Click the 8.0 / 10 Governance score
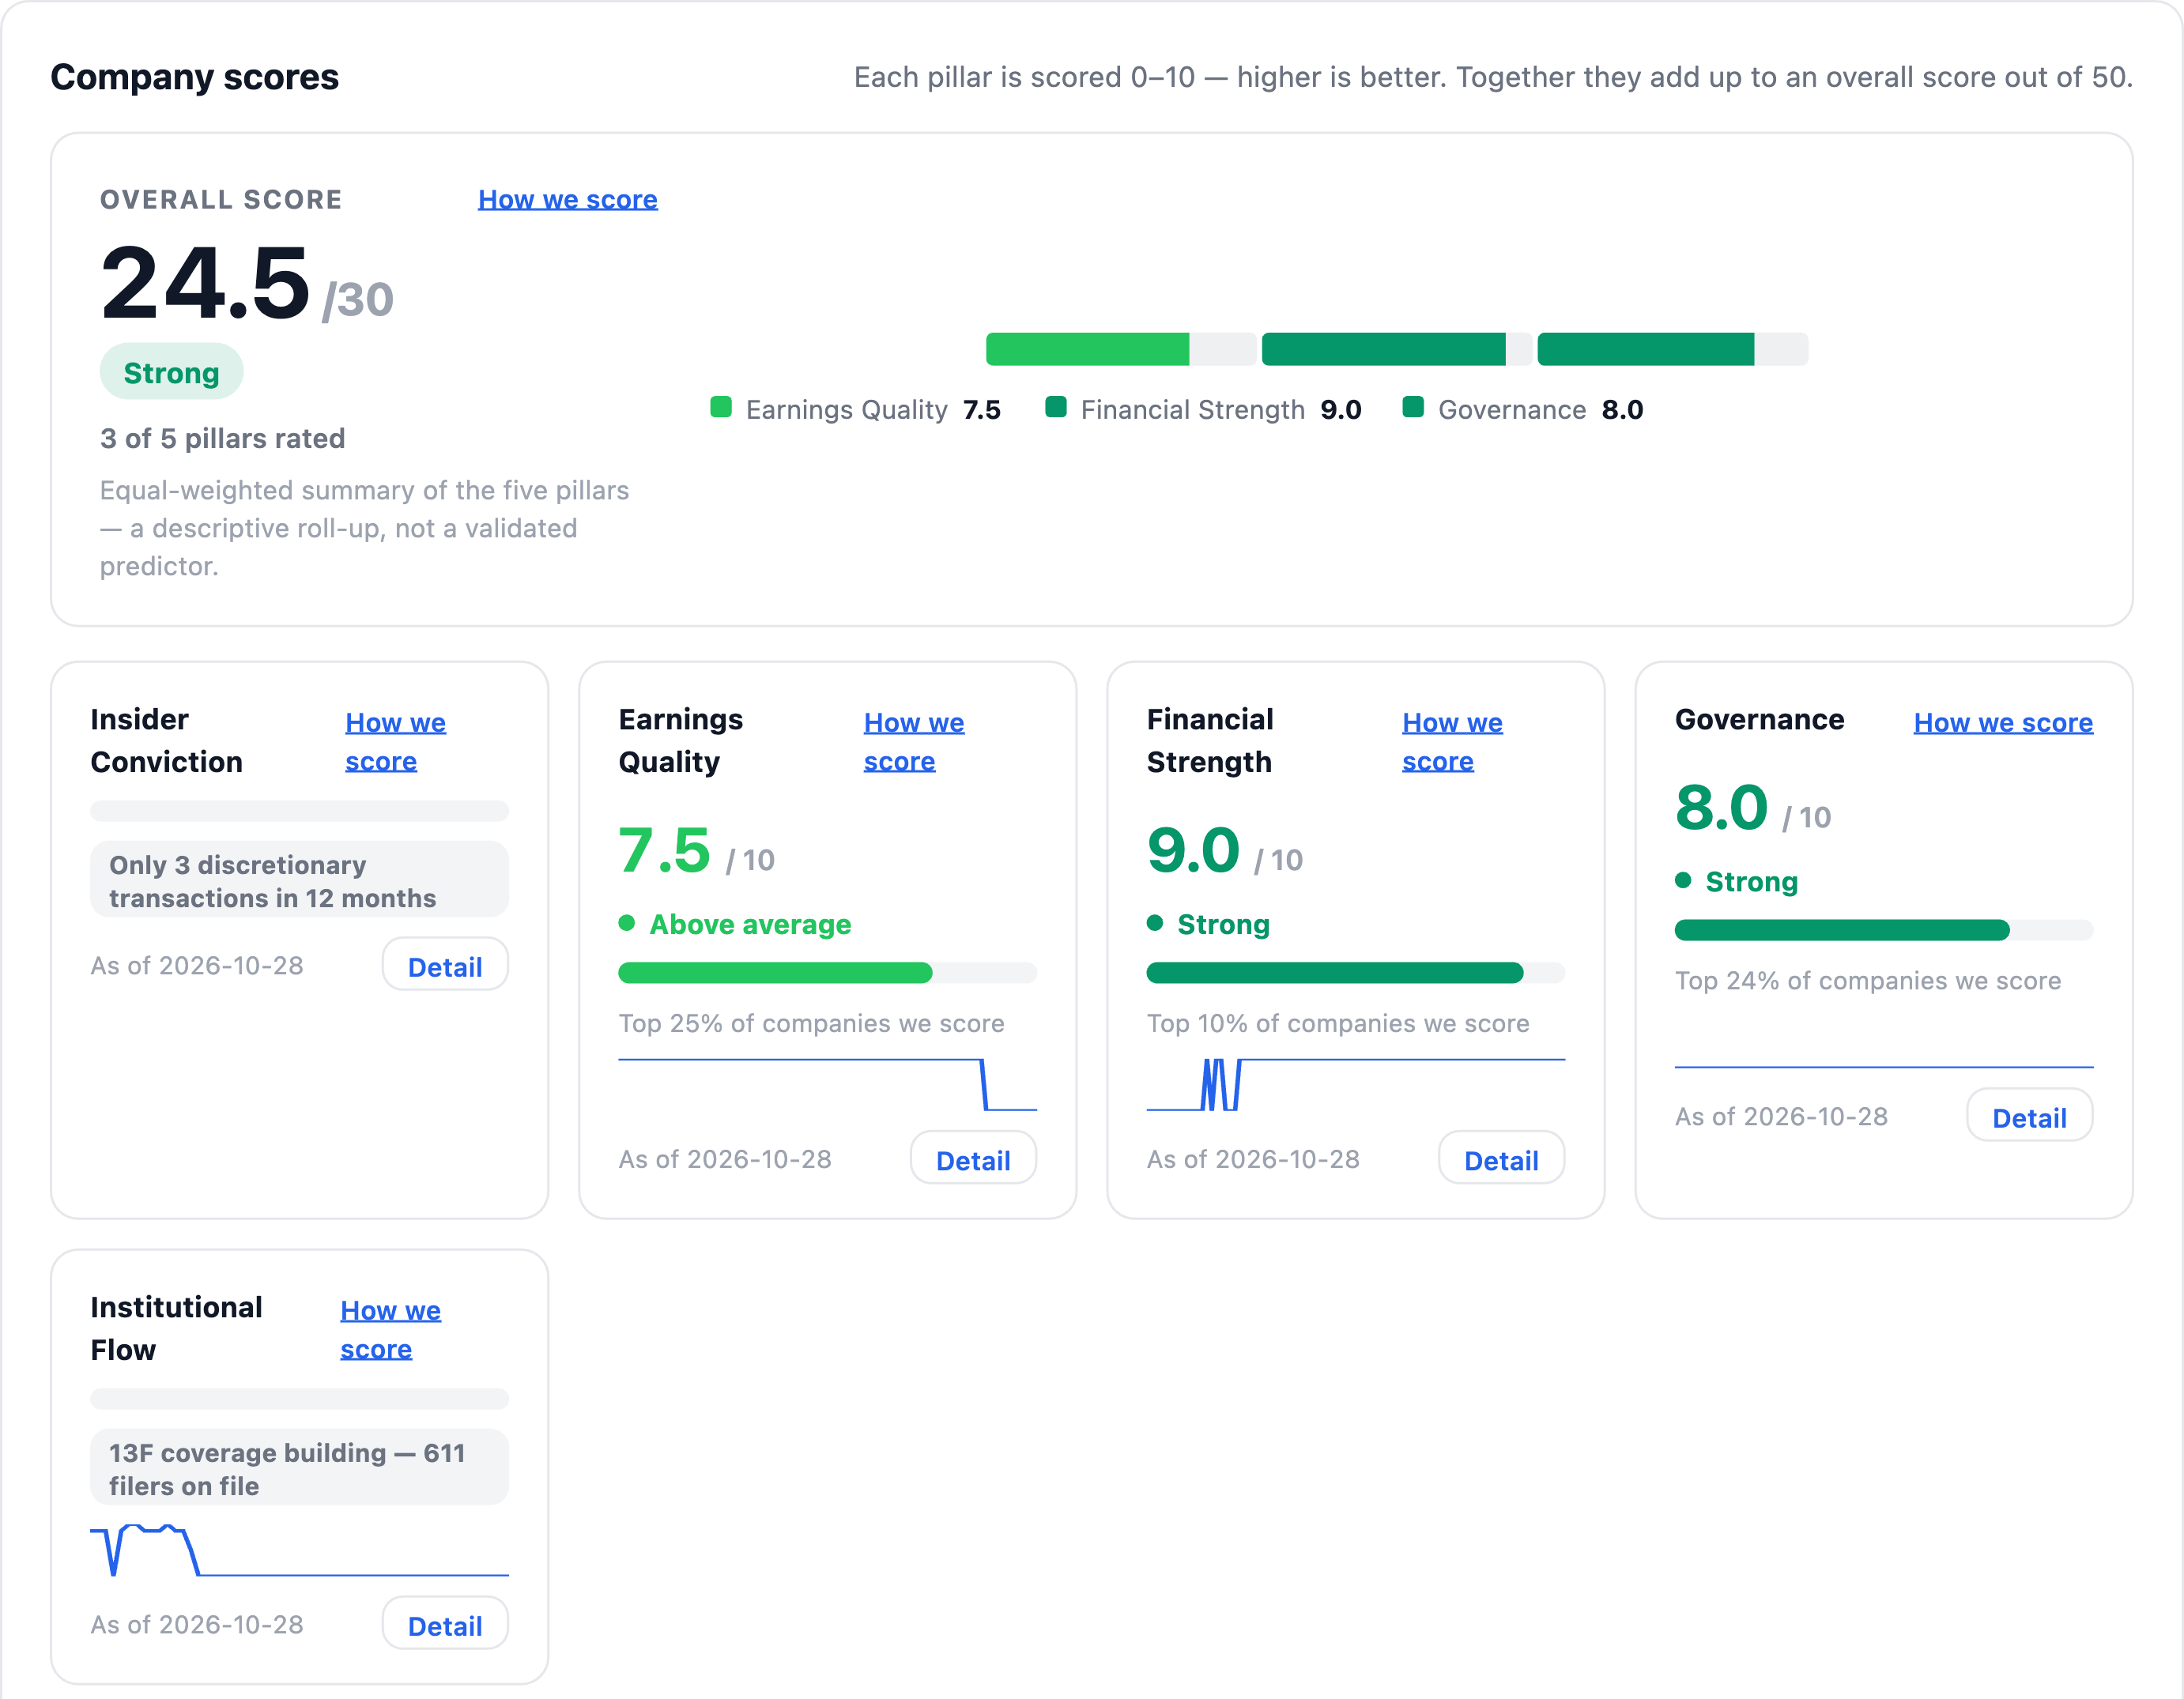 [x=1752, y=809]
